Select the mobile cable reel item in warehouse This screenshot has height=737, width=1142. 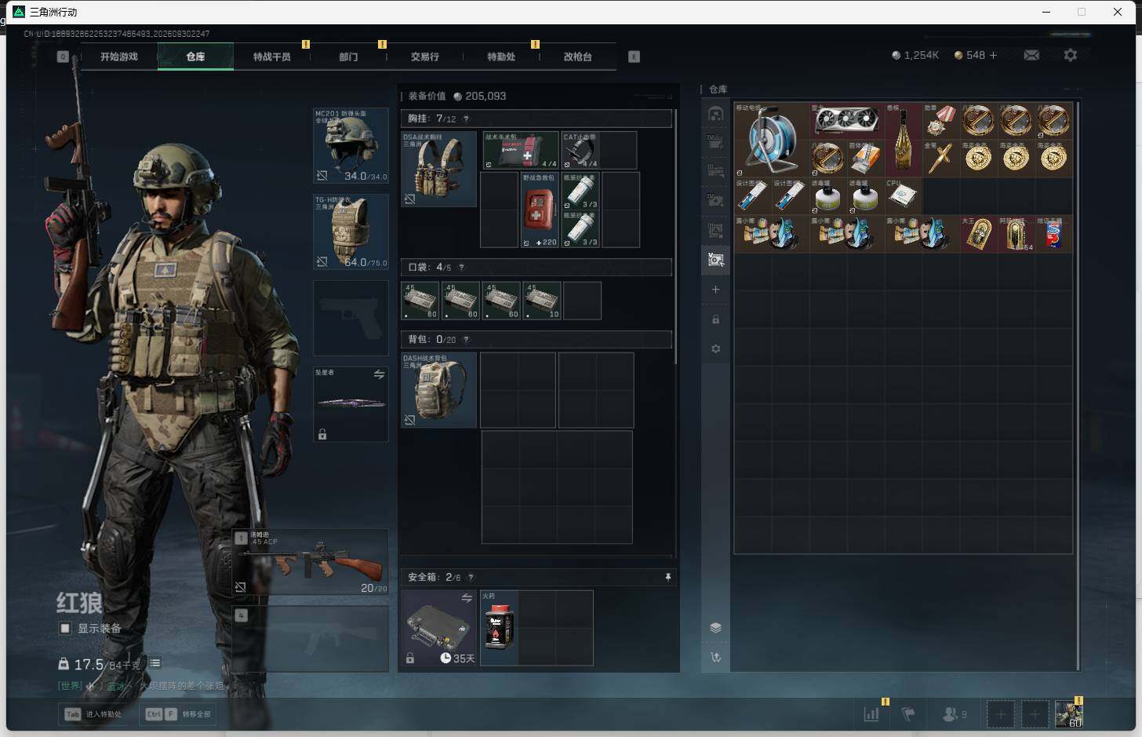(771, 139)
